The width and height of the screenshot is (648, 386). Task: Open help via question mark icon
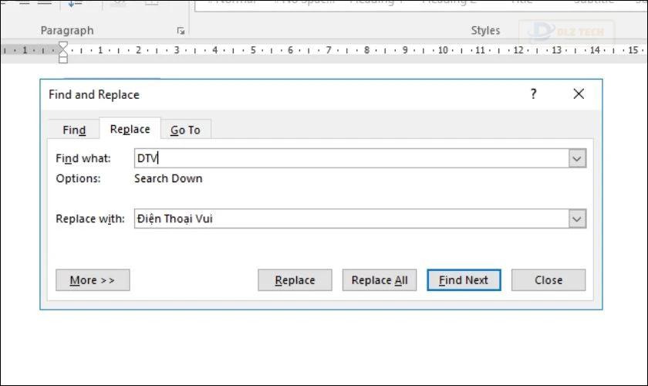click(x=534, y=94)
